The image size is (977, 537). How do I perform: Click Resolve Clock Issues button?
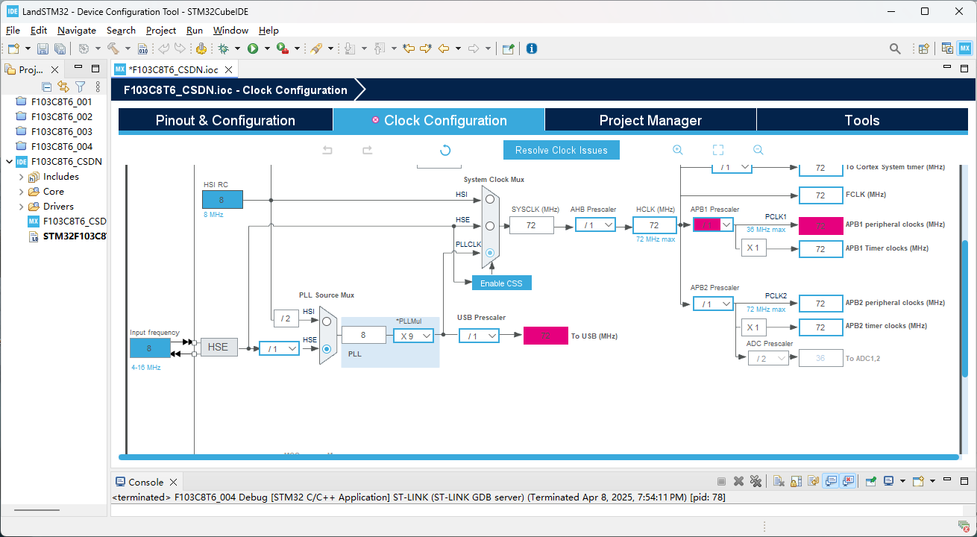tap(562, 150)
